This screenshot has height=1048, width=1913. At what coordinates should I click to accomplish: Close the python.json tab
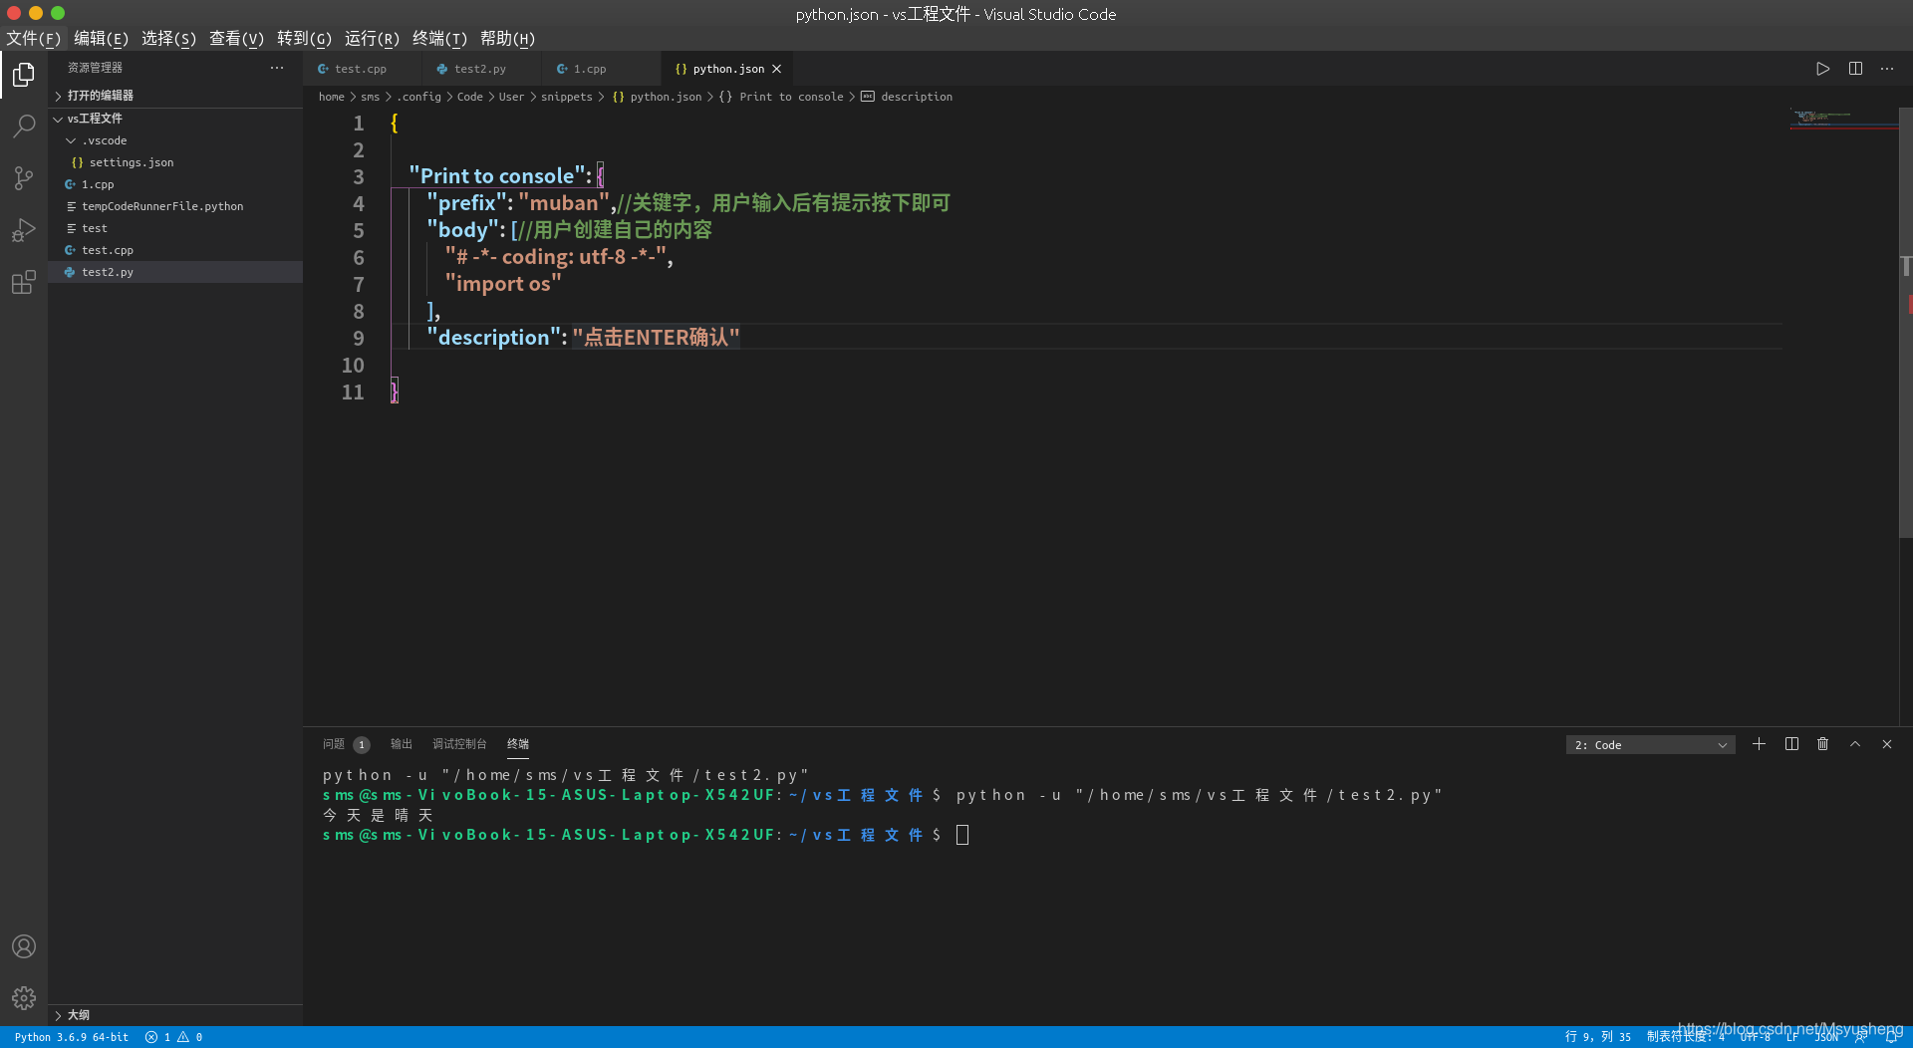777,69
